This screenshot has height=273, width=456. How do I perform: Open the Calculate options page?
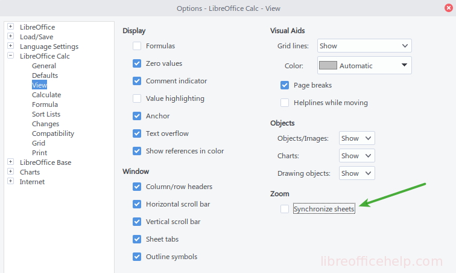(46, 95)
